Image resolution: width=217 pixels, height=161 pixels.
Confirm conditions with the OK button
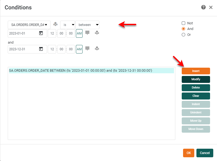189,153
